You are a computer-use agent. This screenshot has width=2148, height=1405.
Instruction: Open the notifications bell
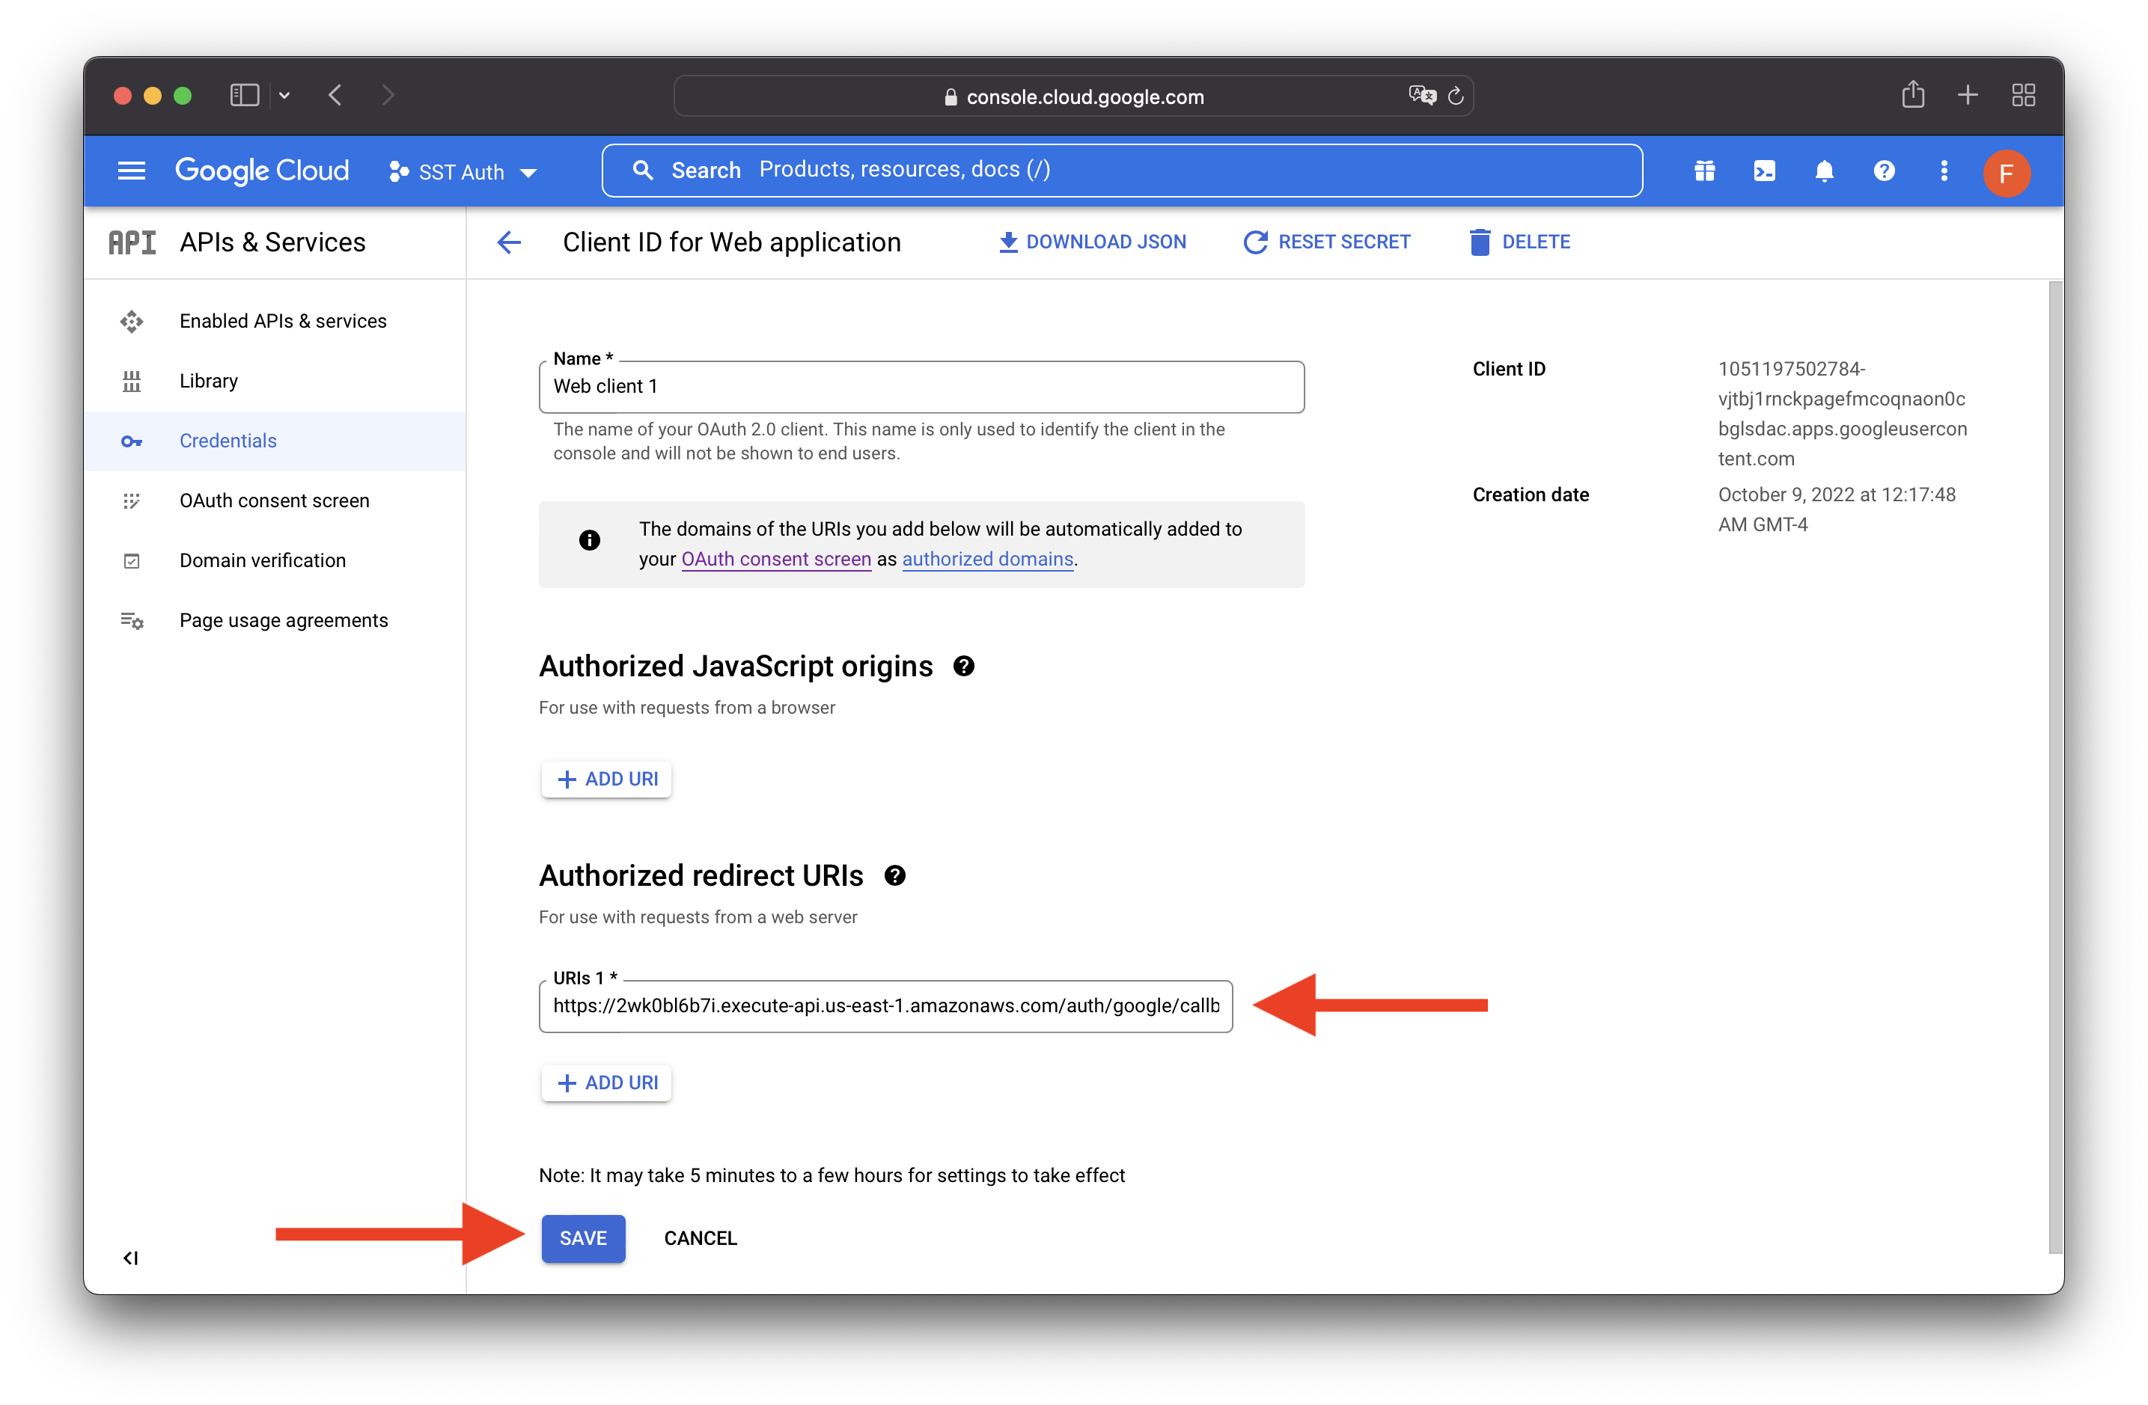pos(1824,171)
